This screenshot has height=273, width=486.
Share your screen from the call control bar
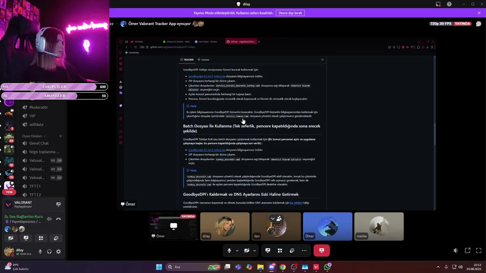(x=268, y=251)
